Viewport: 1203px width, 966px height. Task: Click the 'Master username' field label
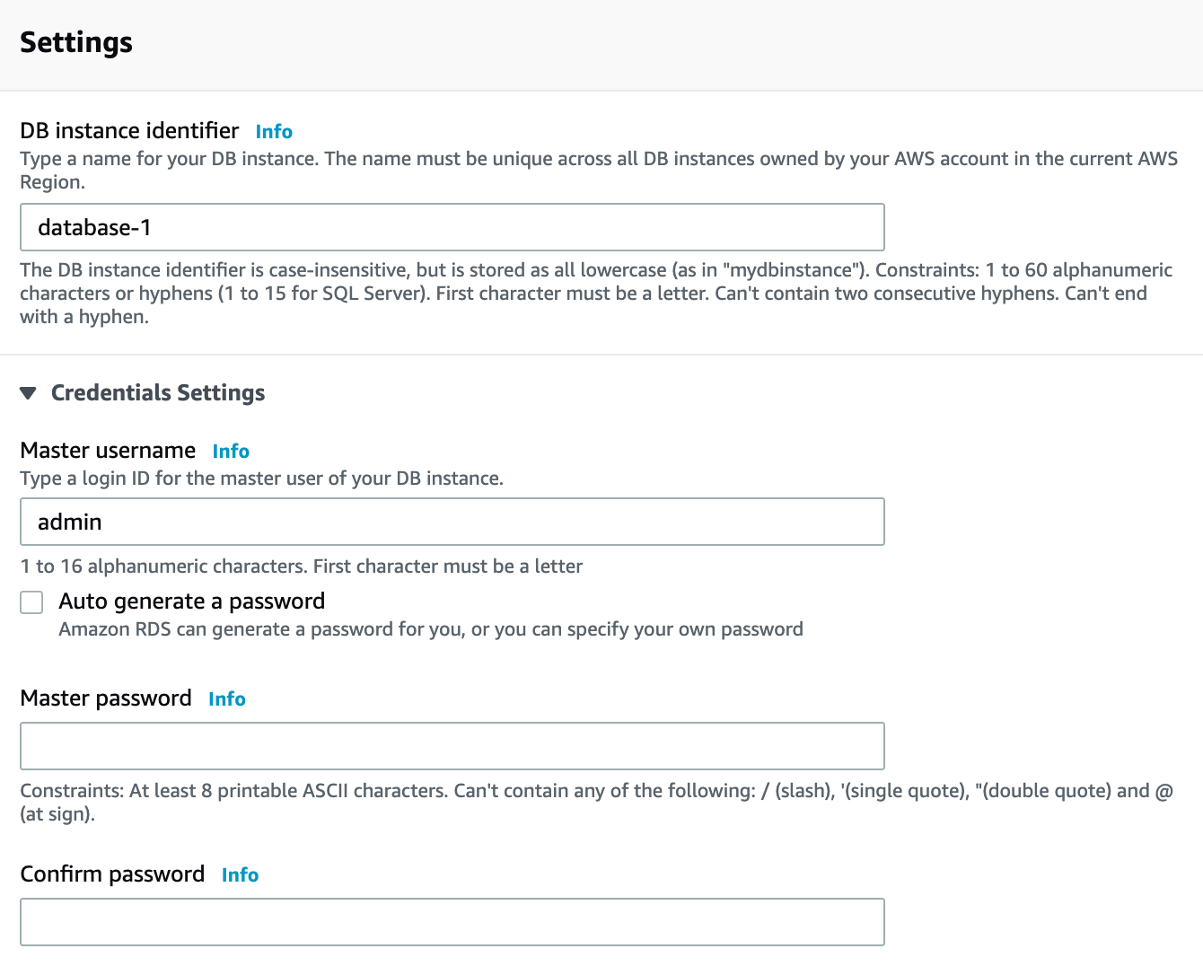coord(108,451)
